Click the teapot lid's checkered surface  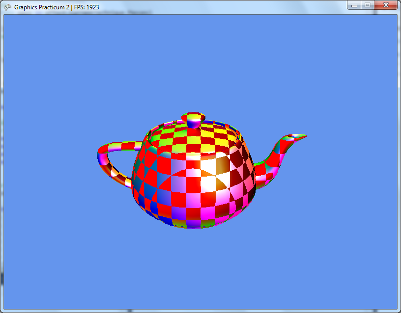point(197,133)
